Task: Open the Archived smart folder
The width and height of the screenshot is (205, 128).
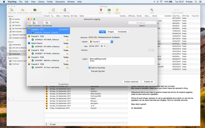Action: 16,64
